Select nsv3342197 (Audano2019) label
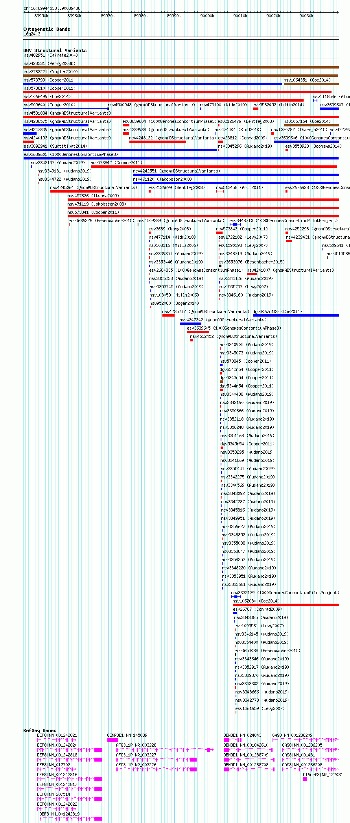Screen dimensions: 350x823 coord(58,163)
